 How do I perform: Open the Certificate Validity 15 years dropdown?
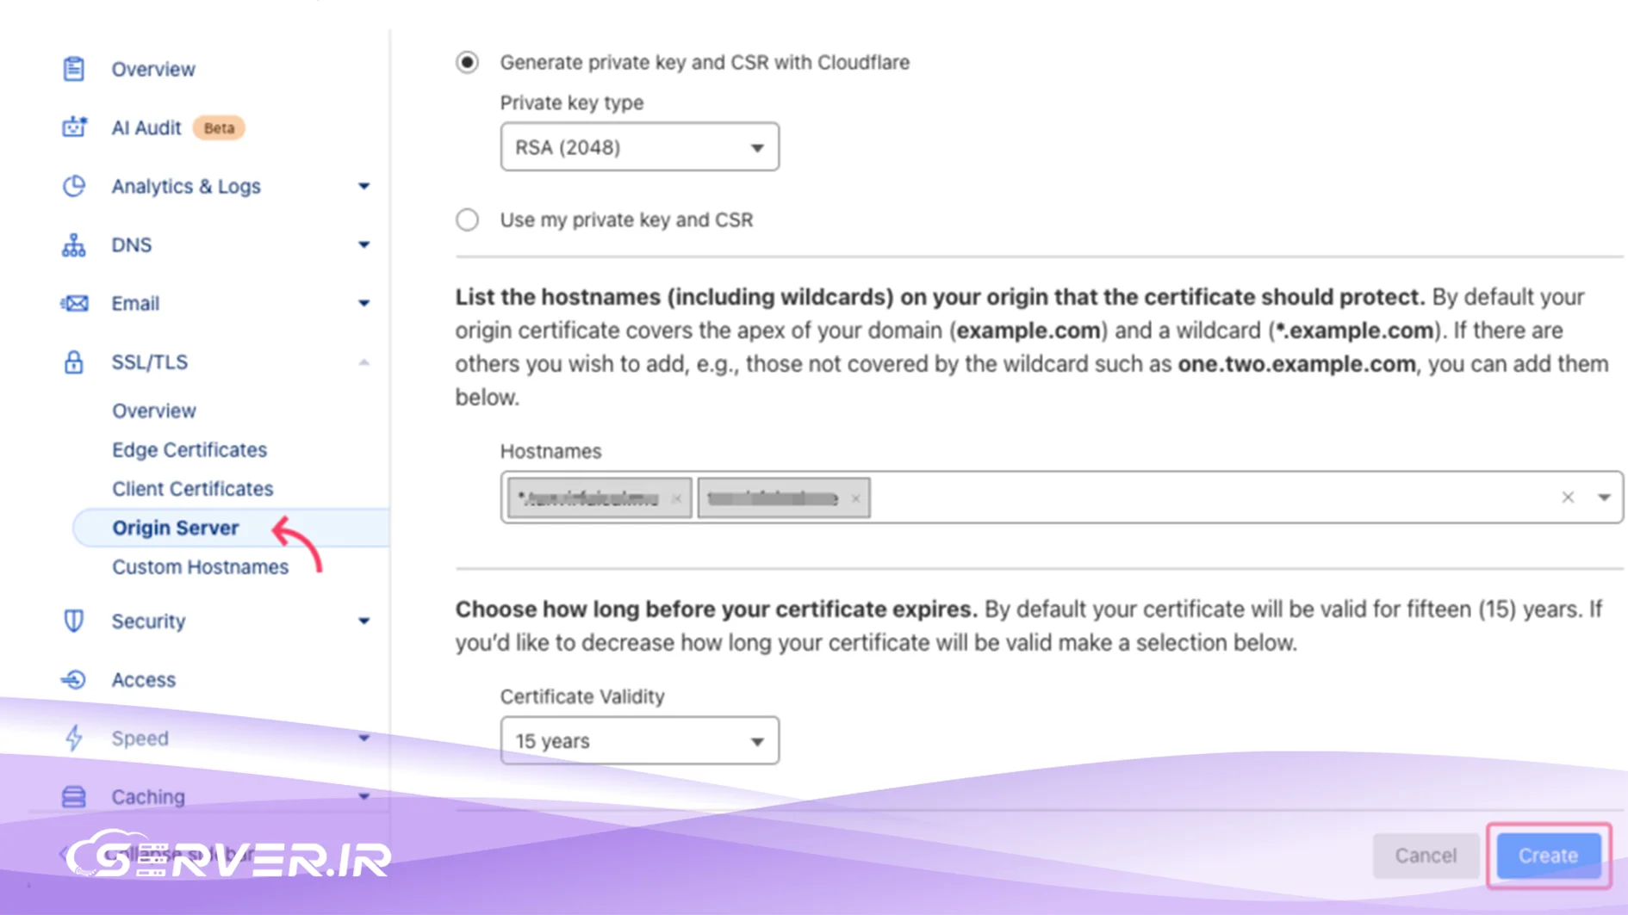pos(639,741)
